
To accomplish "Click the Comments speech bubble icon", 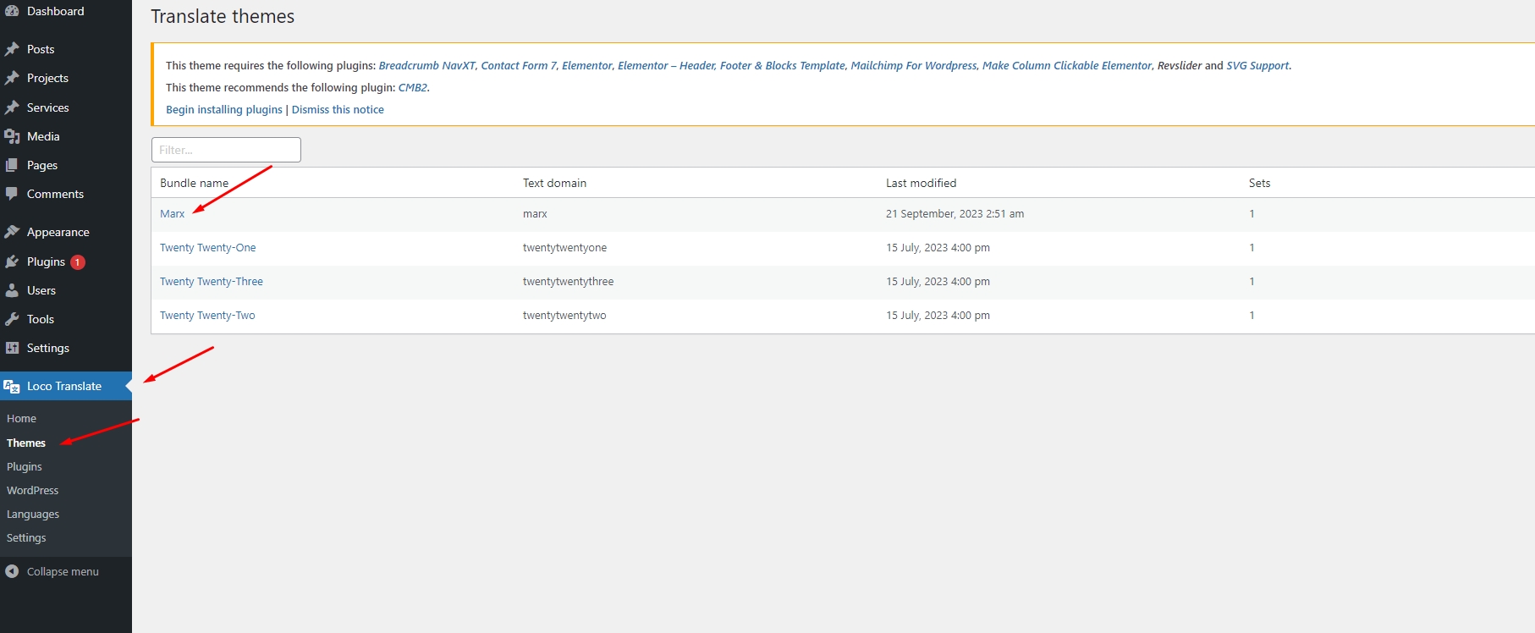I will click(12, 194).
